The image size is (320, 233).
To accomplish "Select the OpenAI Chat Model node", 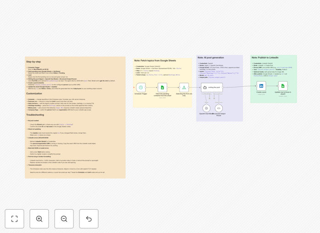I will pyautogui.click(x=206, y=108).
